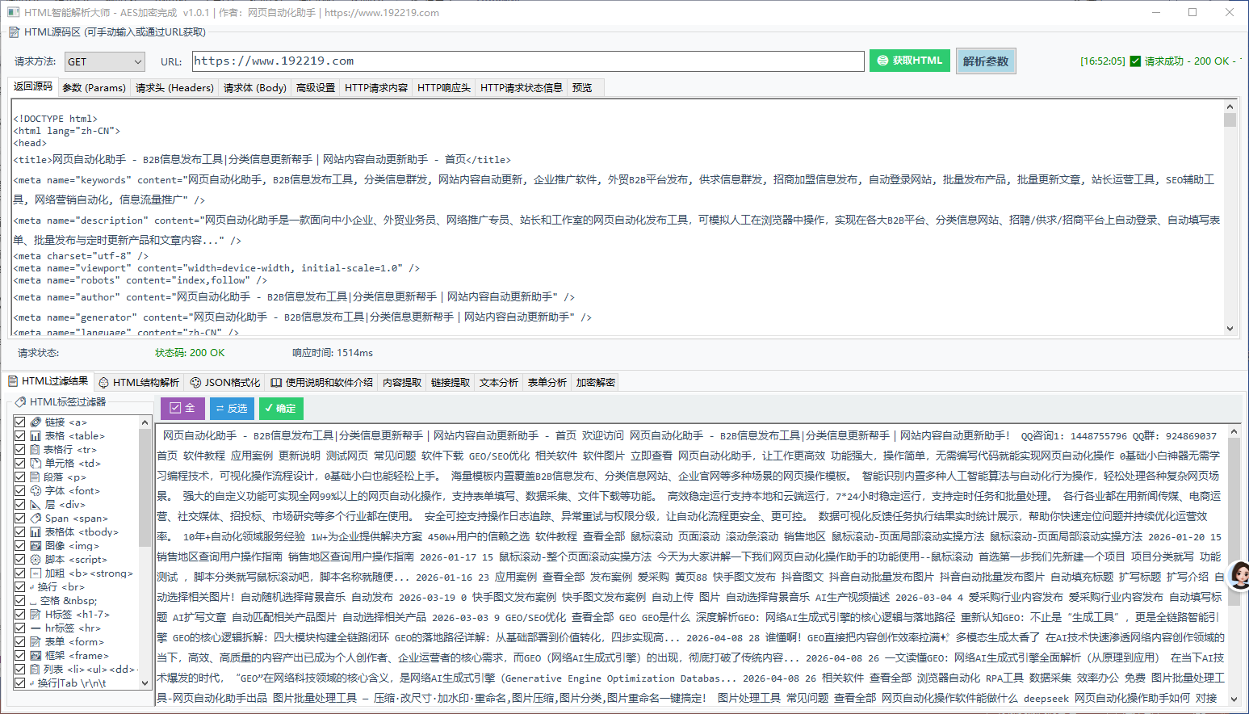Click the form icon next to 表单 <form>
The image size is (1249, 714).
click(36, 641)
